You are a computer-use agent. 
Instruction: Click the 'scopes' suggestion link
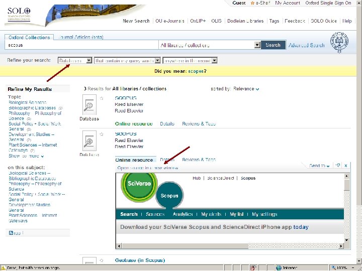196,71
